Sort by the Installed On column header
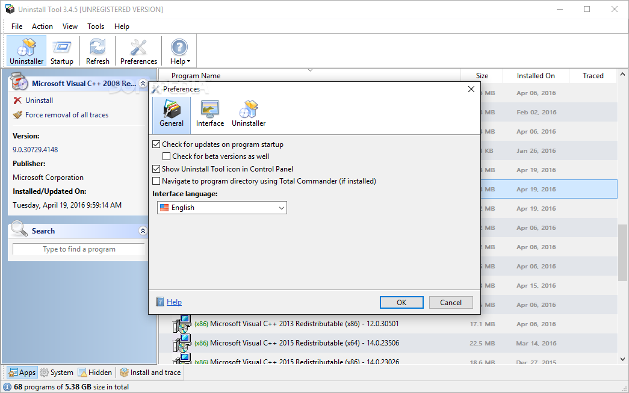 click(x=536, y=76)
